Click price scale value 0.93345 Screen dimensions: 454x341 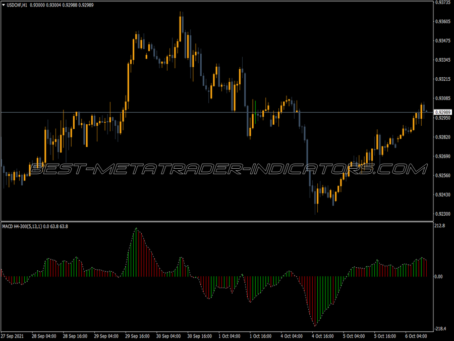(x=443, y=60)
